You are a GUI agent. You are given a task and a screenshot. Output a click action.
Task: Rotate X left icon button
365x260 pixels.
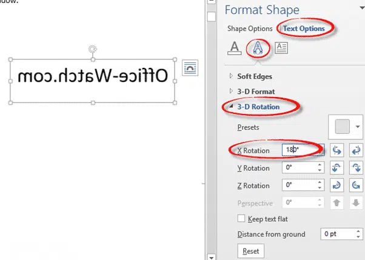(337, 150)
